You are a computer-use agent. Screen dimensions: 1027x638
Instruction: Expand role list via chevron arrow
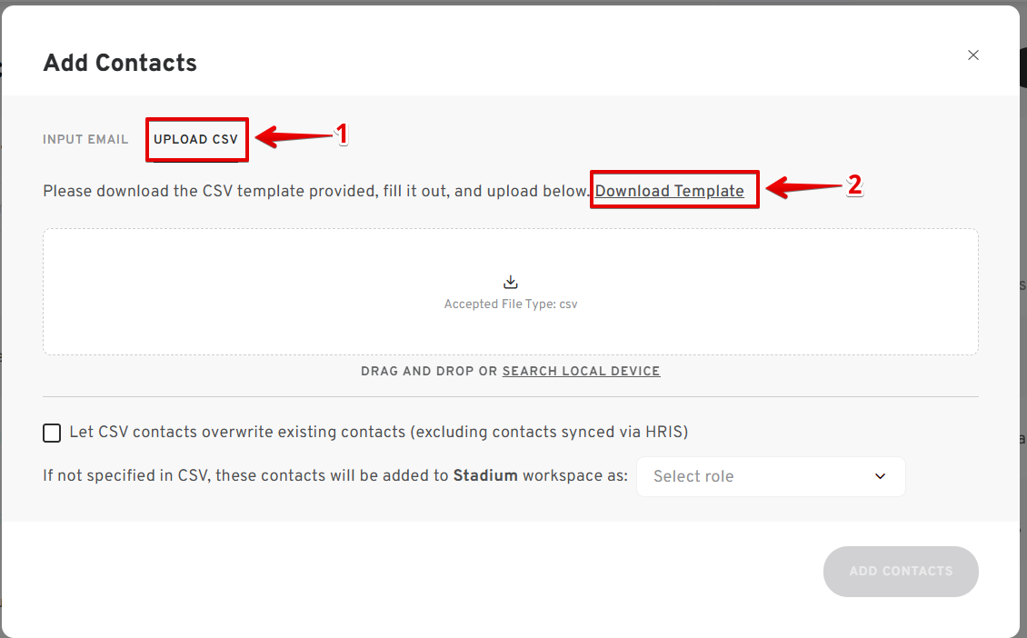coord(881,476)
